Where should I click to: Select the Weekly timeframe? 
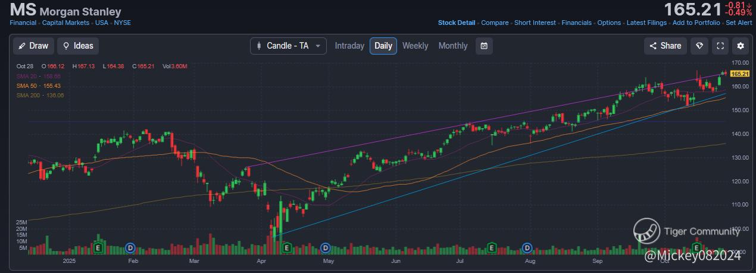point(415,46)
